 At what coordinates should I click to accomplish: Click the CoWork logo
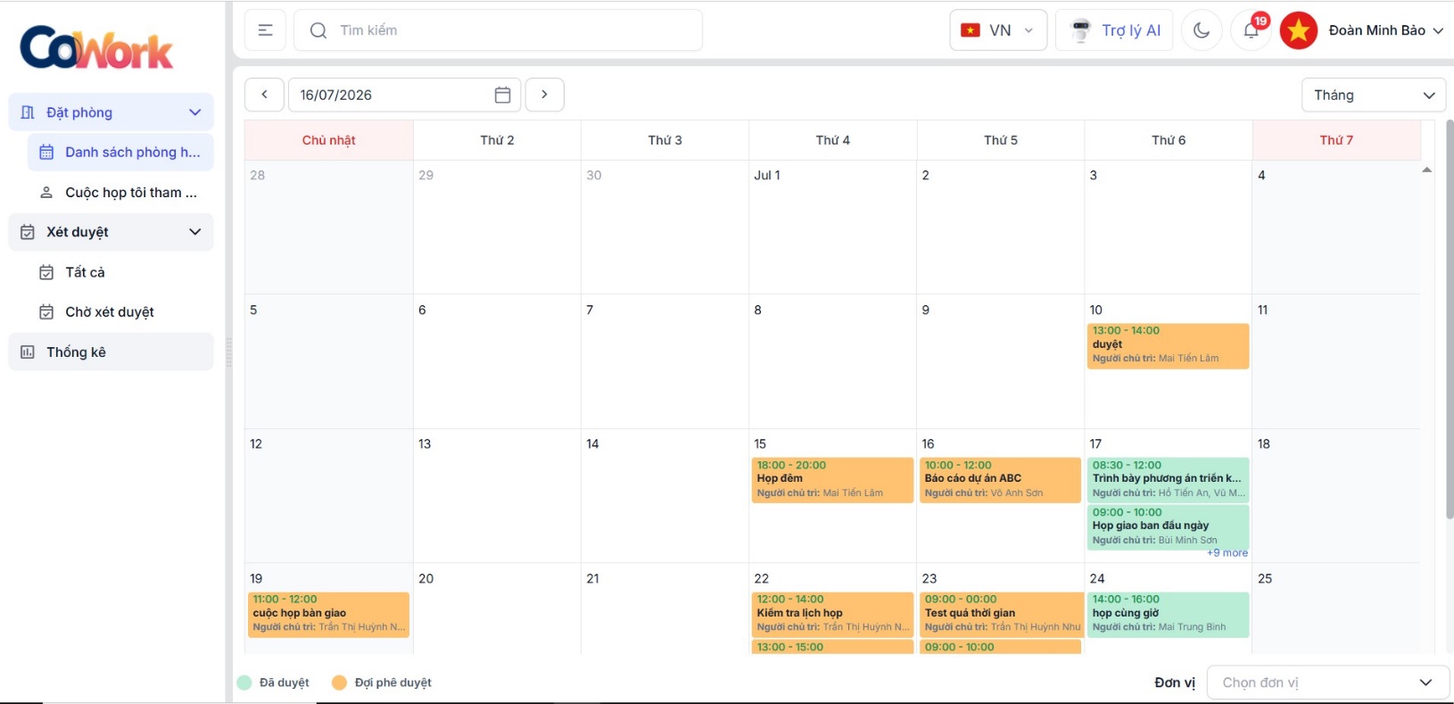tap(96, 47)
